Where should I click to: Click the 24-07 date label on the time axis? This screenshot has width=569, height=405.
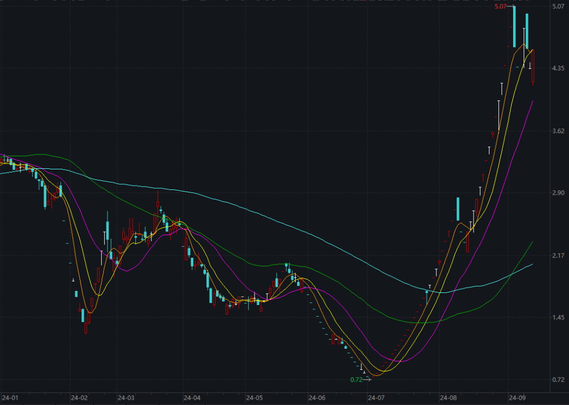pos(376,398)
